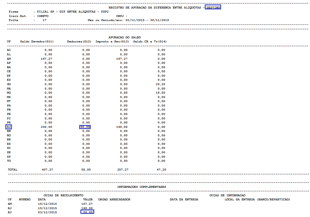Click the RN row state code
The width and height of the screenshot is (310, 217).
9,131
